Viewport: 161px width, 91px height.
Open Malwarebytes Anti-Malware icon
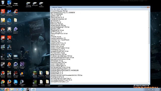pos(9,12)
